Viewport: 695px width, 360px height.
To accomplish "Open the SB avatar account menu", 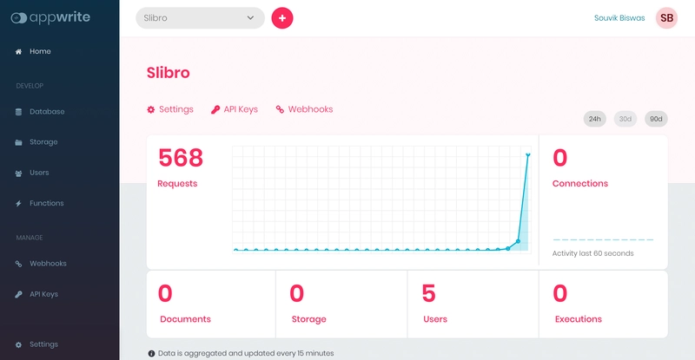I will 666,18.
